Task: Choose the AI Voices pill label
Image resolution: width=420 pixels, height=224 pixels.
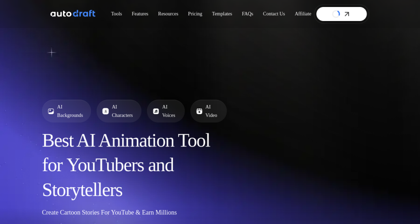Action: 168,111
